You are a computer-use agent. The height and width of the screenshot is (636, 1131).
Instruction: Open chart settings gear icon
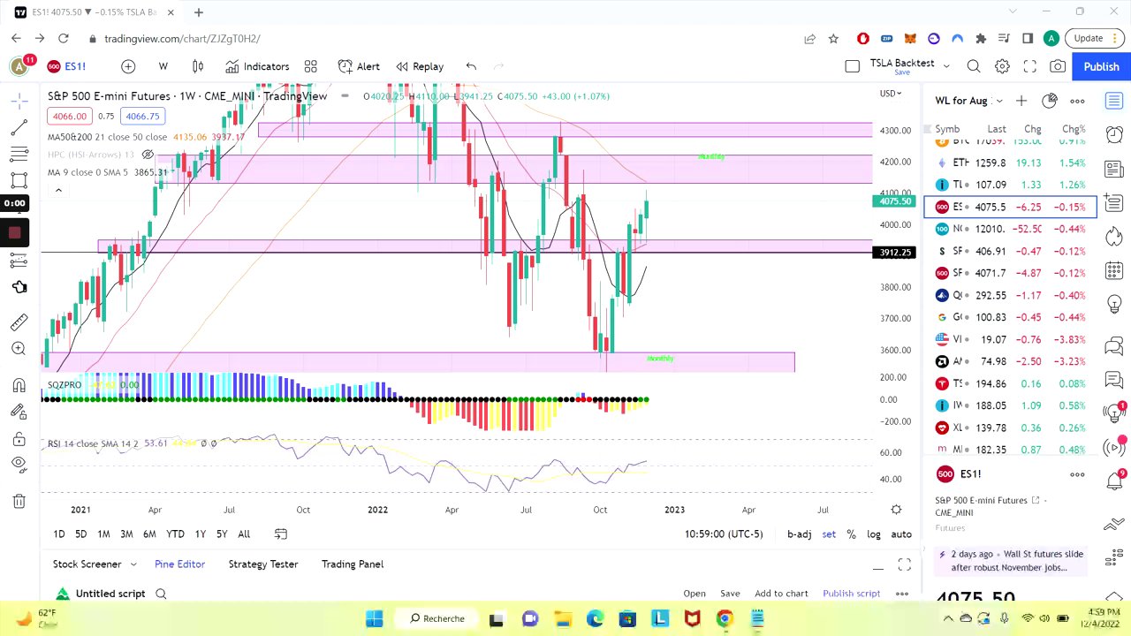pyautogui.click(x=1002, y=66)
